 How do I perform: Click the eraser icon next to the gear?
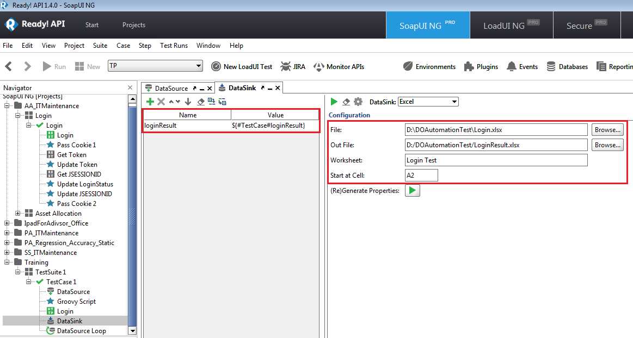(346, 102)
